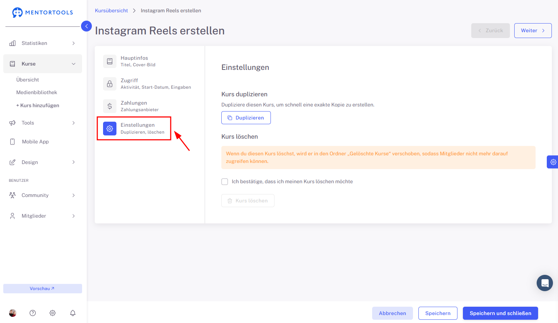Open the help question mark icon
This screenshot has width=558, height=323.
coord(33,313)
